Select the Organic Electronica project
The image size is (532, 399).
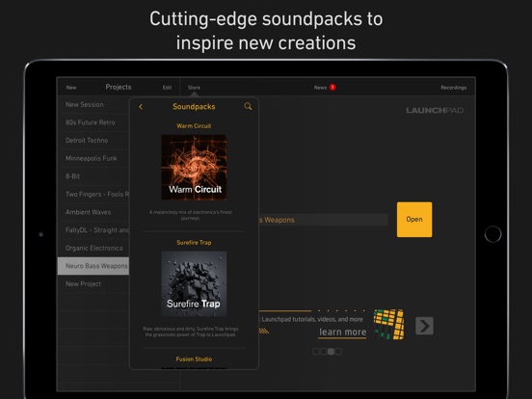point(93,249)
